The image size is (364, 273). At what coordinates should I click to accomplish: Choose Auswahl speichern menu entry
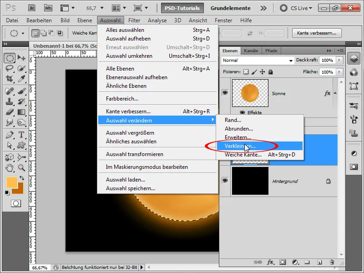(x=158, y=188)
